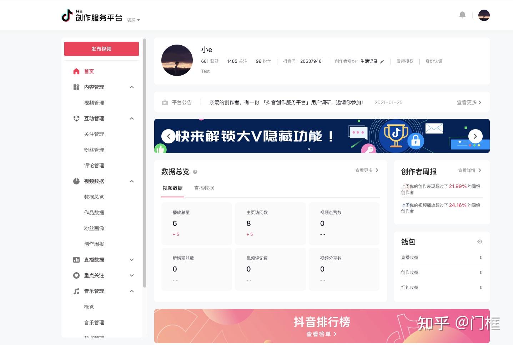
Task: Click the 播放总量 data card
Action: [197, 224]
